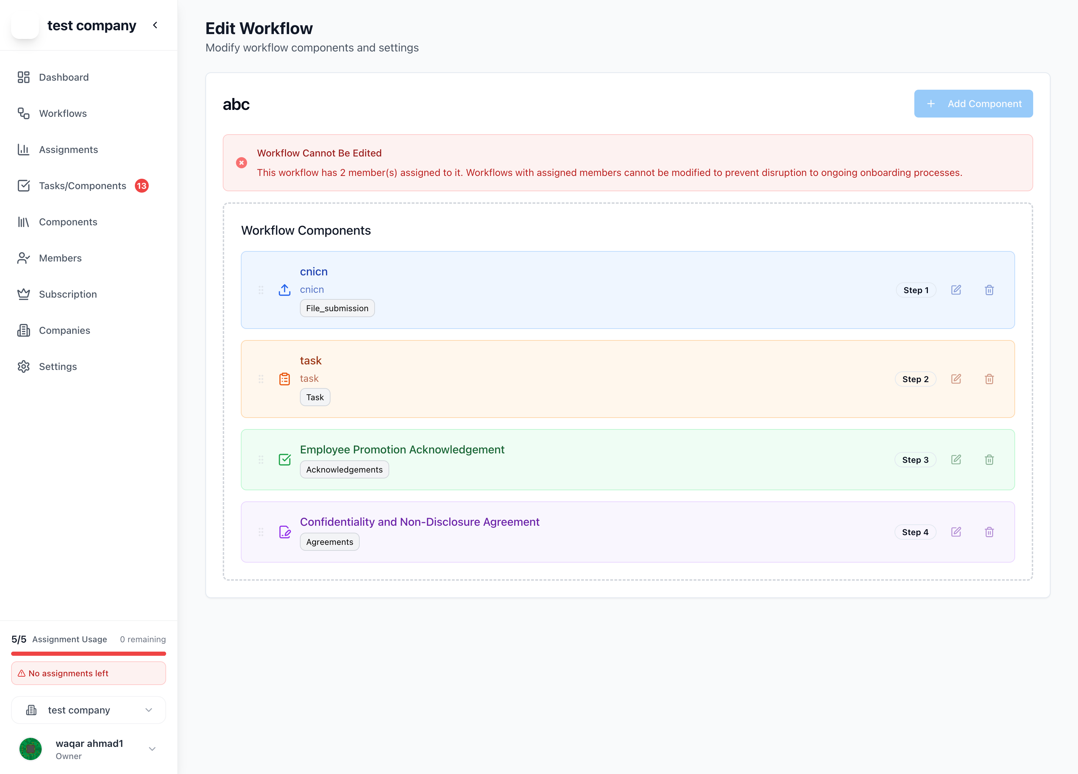Click the edit pencil on the cnicn step
The height and width of the screenshot is (774, 1078).
pos(957,290)
